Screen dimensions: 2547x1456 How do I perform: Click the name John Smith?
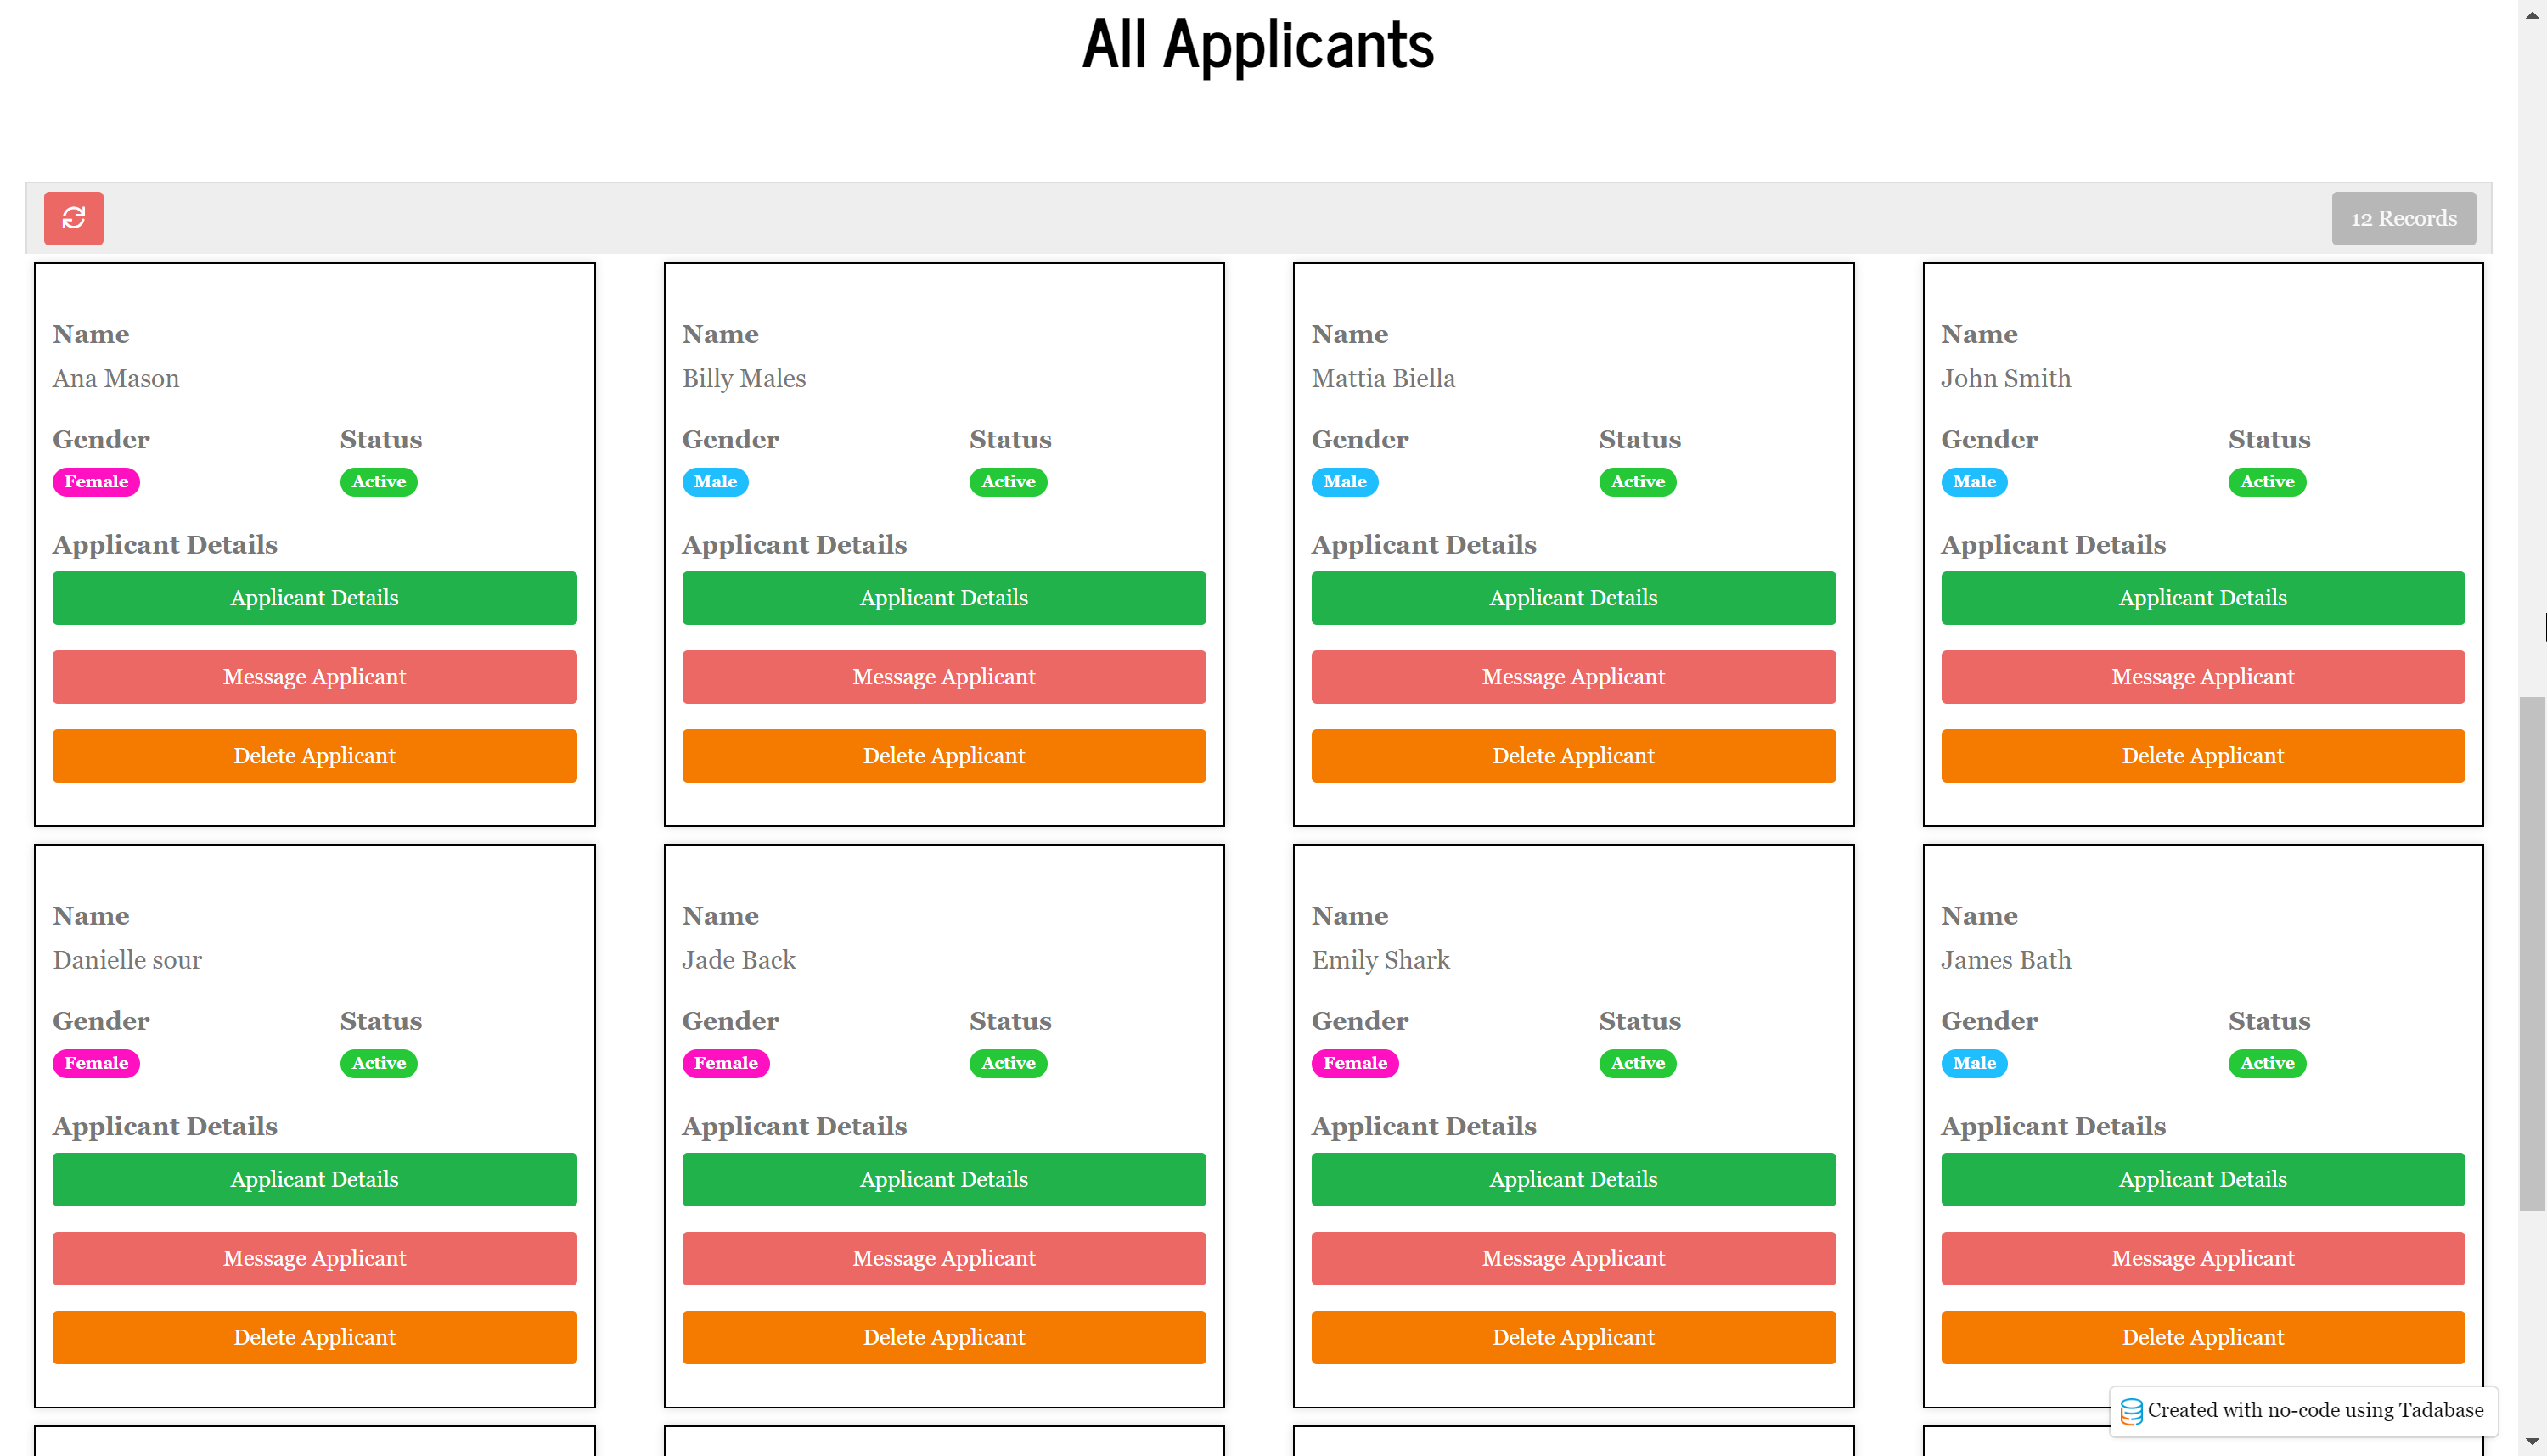(2006, 379)
